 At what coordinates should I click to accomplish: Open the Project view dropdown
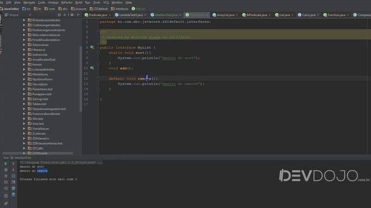pyautogui.click(x=30, y=15)
